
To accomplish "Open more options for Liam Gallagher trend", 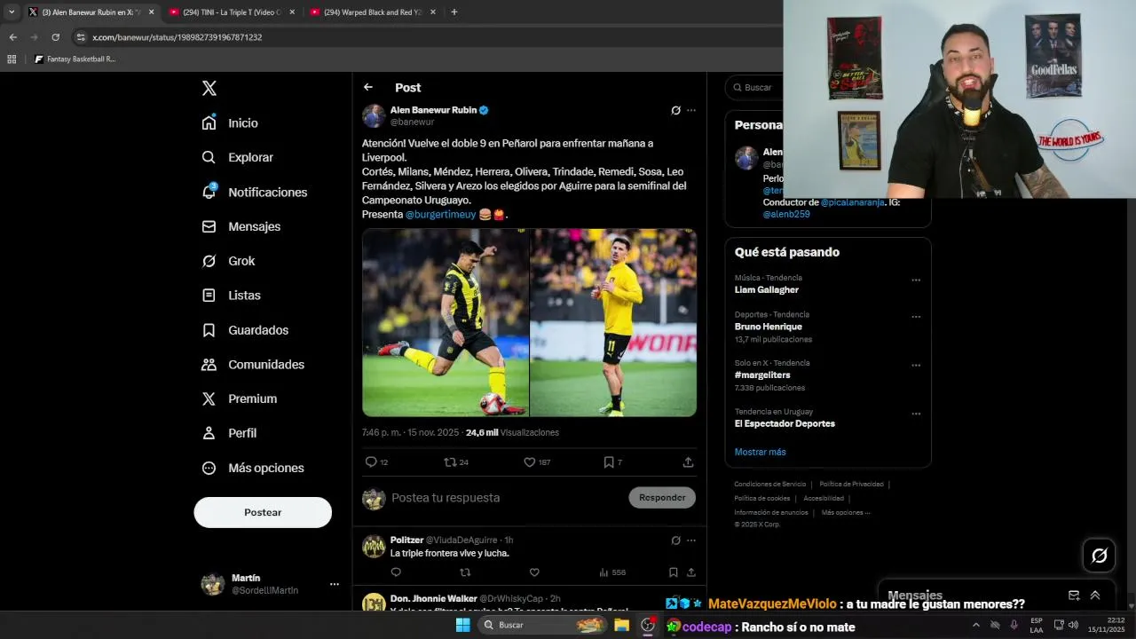I will pyautogui.click(x=916, y=280).
